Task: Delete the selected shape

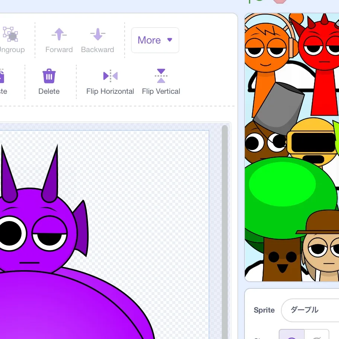Action: (x=49, y=82)
